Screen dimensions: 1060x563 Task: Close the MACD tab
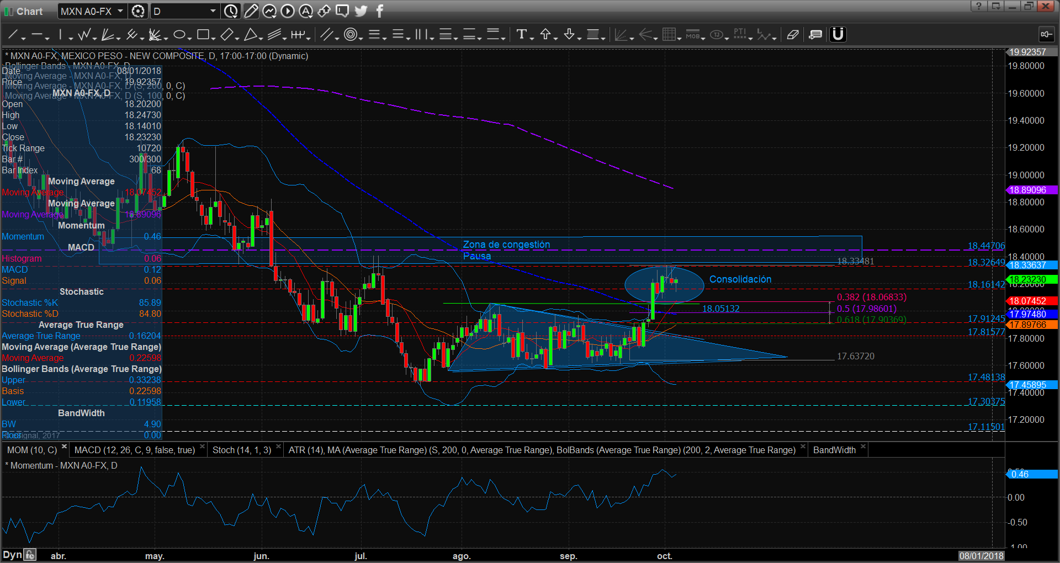tap(202, 447)
